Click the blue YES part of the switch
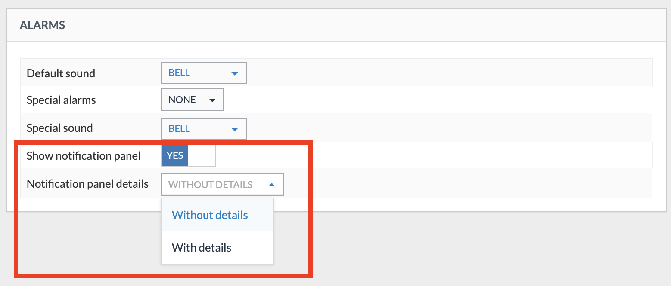This screenshot has height=286, width=671. pyautogui.click(x=175, y=155)
